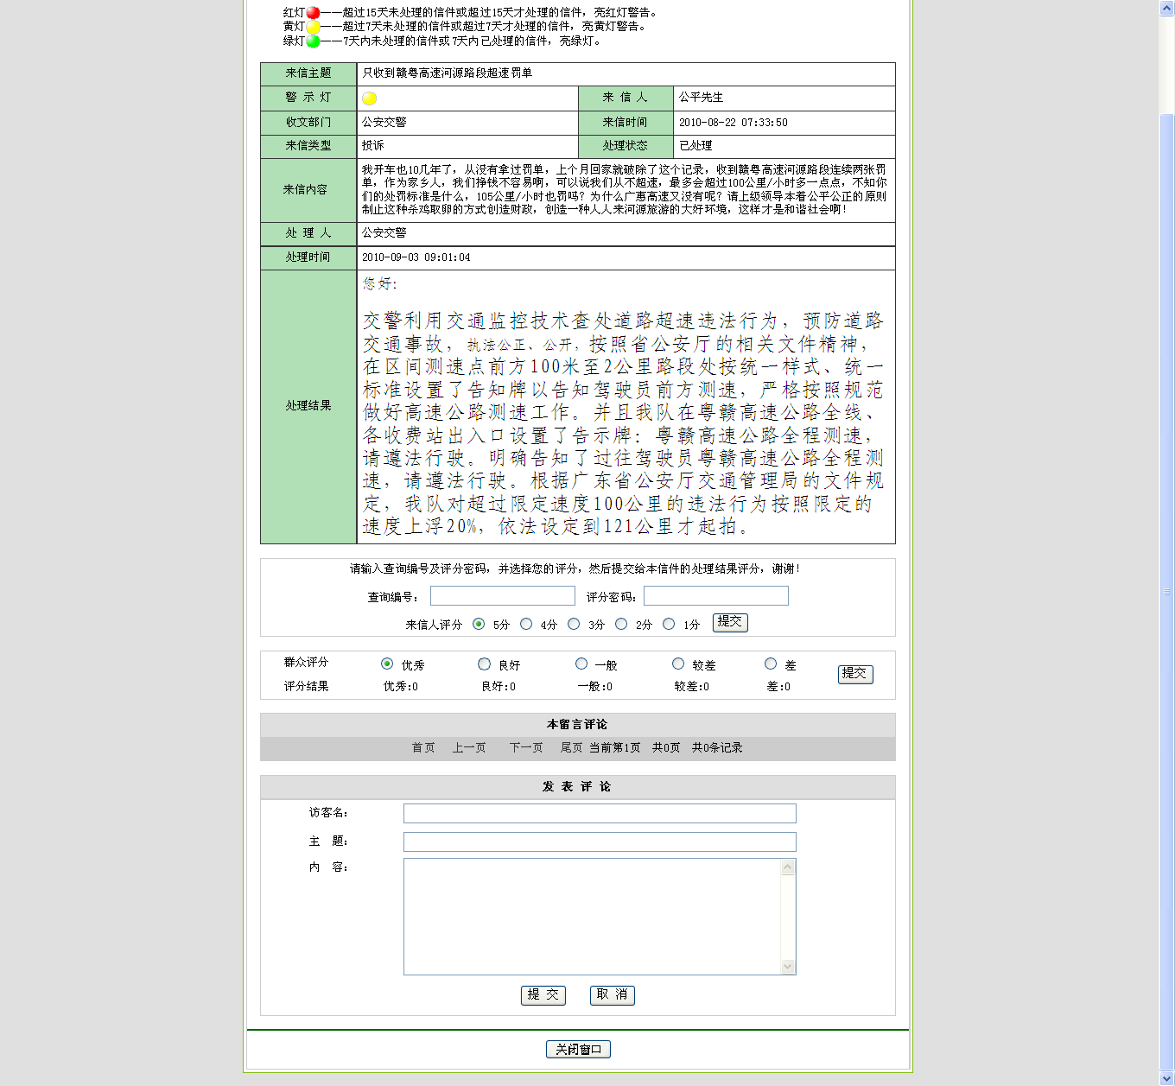Click the 访客名 text field

(600, 813)
